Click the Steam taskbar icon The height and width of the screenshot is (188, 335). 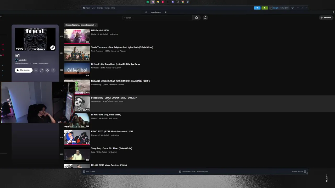click(x=187, y=2)
